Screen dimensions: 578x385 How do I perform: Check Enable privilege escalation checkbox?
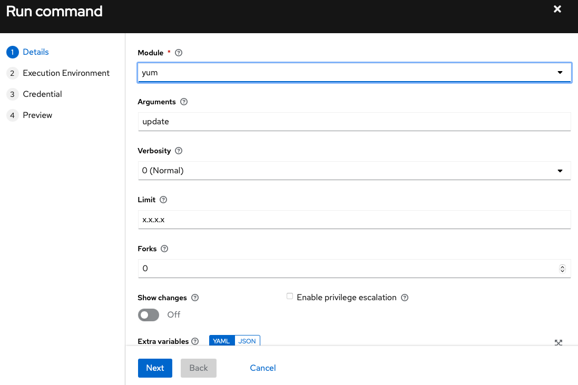click(x=290, y=297)
